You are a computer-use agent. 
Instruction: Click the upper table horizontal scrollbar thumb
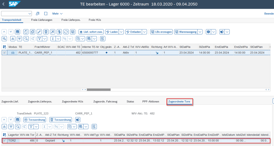pyautogui.click(x=99, y=90)
